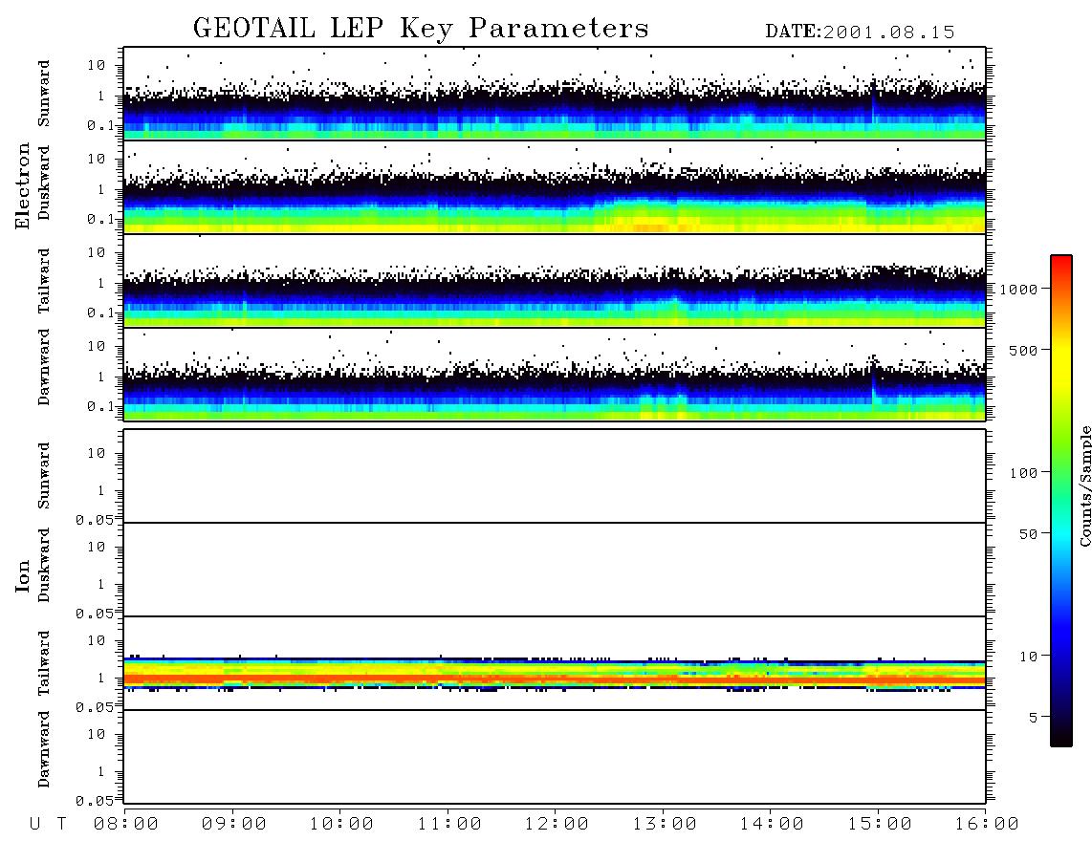Click the Ion 'Tailward' axis label

tap(44, 663)
